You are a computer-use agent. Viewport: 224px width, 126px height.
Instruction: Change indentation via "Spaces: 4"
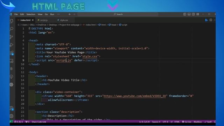pyautogui.click(x=156, y=122)
